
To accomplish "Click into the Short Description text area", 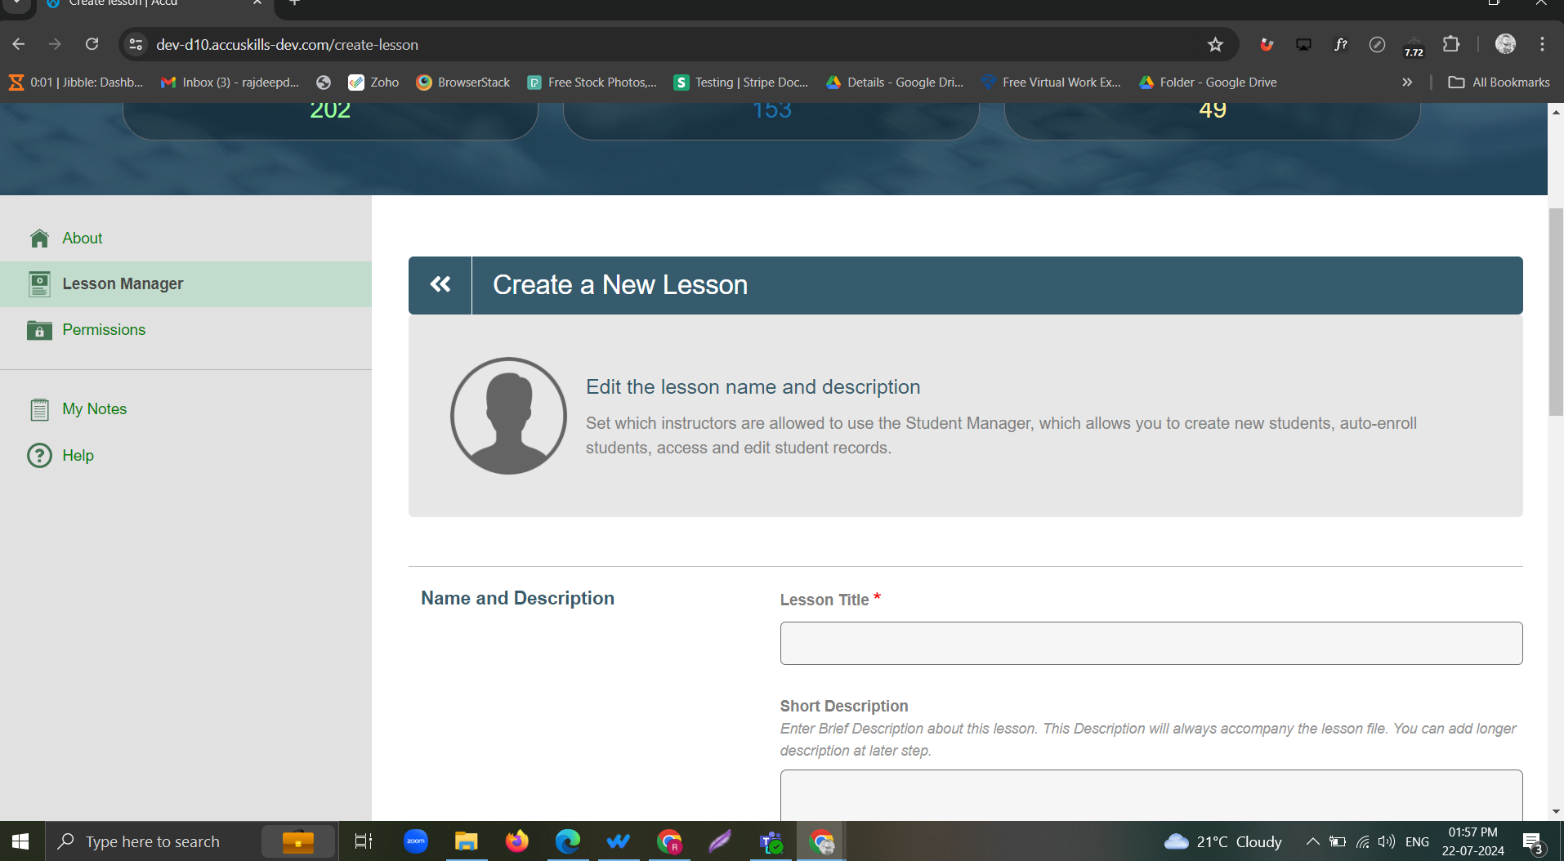I will [1151, 795].
